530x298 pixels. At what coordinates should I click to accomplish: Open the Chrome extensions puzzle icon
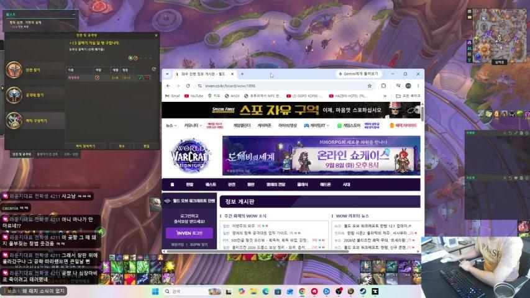click(x=383, y=86)
